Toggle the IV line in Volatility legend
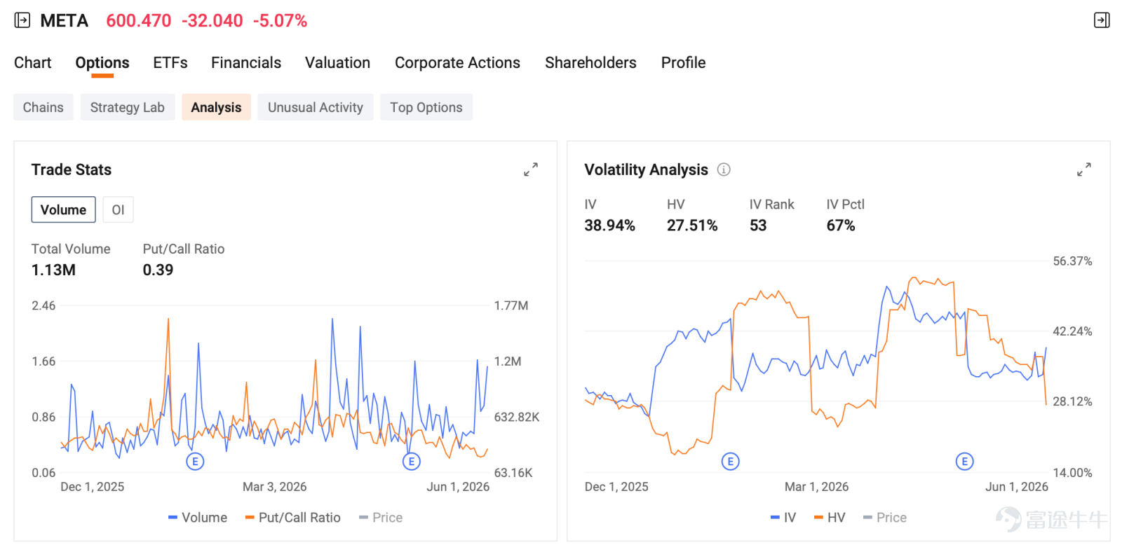This screenshot has height=545, width=1122. (783, 518)
